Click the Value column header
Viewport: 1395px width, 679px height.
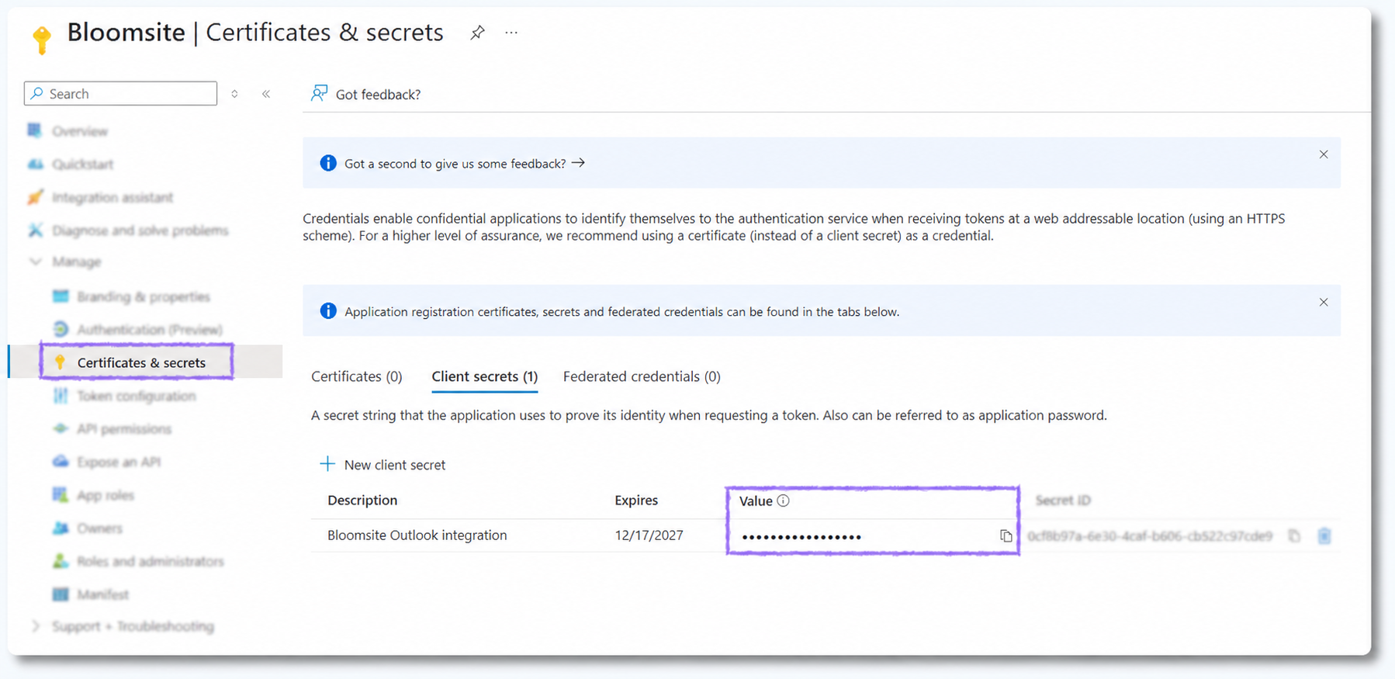[x=756, y=501]
